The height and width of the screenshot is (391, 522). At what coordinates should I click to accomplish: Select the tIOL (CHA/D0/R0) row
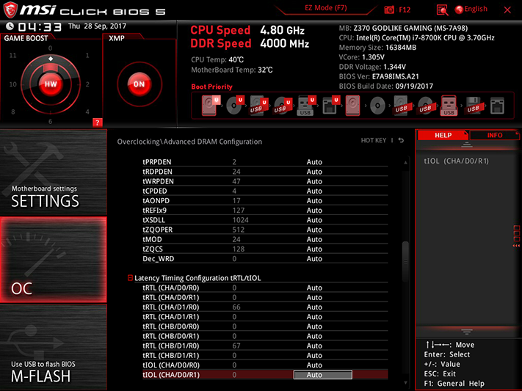click(265, 365)
